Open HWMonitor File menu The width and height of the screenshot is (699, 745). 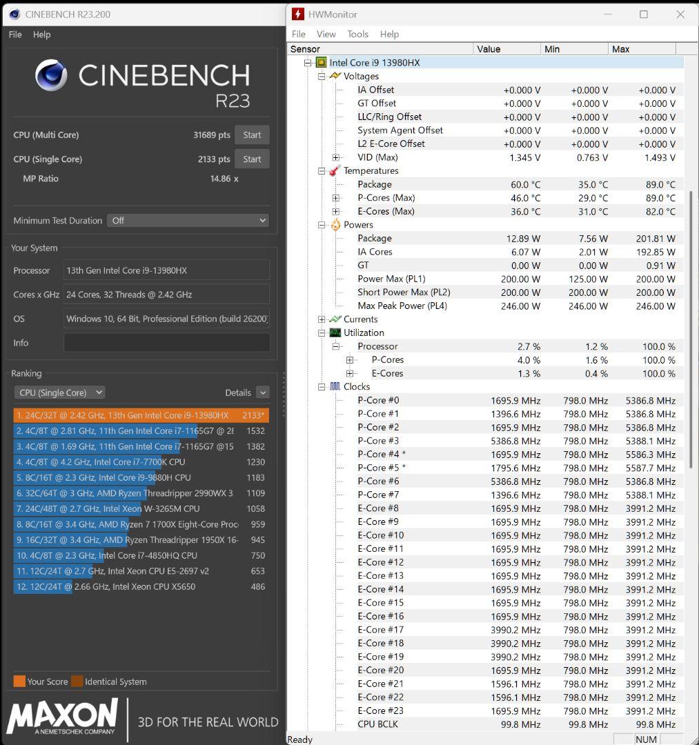tap(298, 34)
